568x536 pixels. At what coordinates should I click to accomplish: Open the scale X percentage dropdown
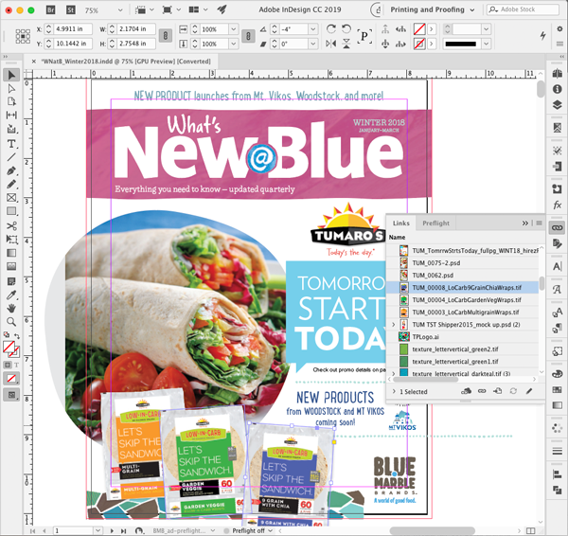pyautogui.click(x=234, y=29)
